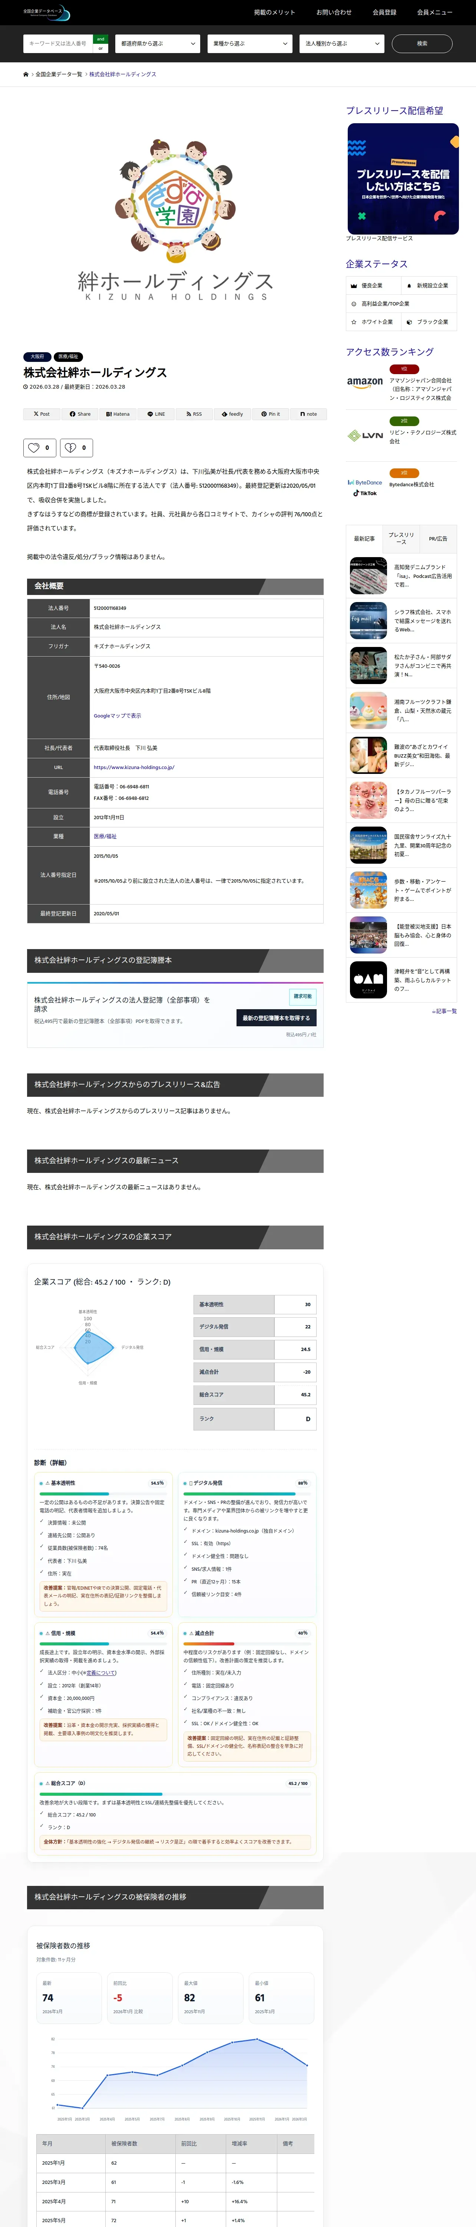Open Googleマップで表示 link

(118, 716)
